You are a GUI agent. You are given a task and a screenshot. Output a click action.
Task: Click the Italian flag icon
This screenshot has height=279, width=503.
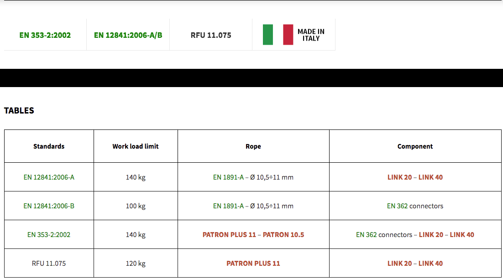click(278, 35)
